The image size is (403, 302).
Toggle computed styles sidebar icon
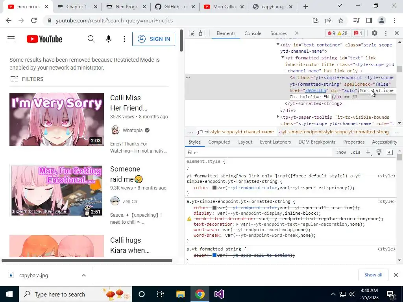(390, 152)
